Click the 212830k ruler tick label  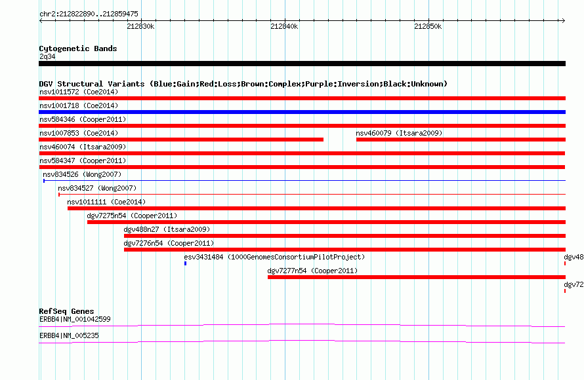pos(140,26)
